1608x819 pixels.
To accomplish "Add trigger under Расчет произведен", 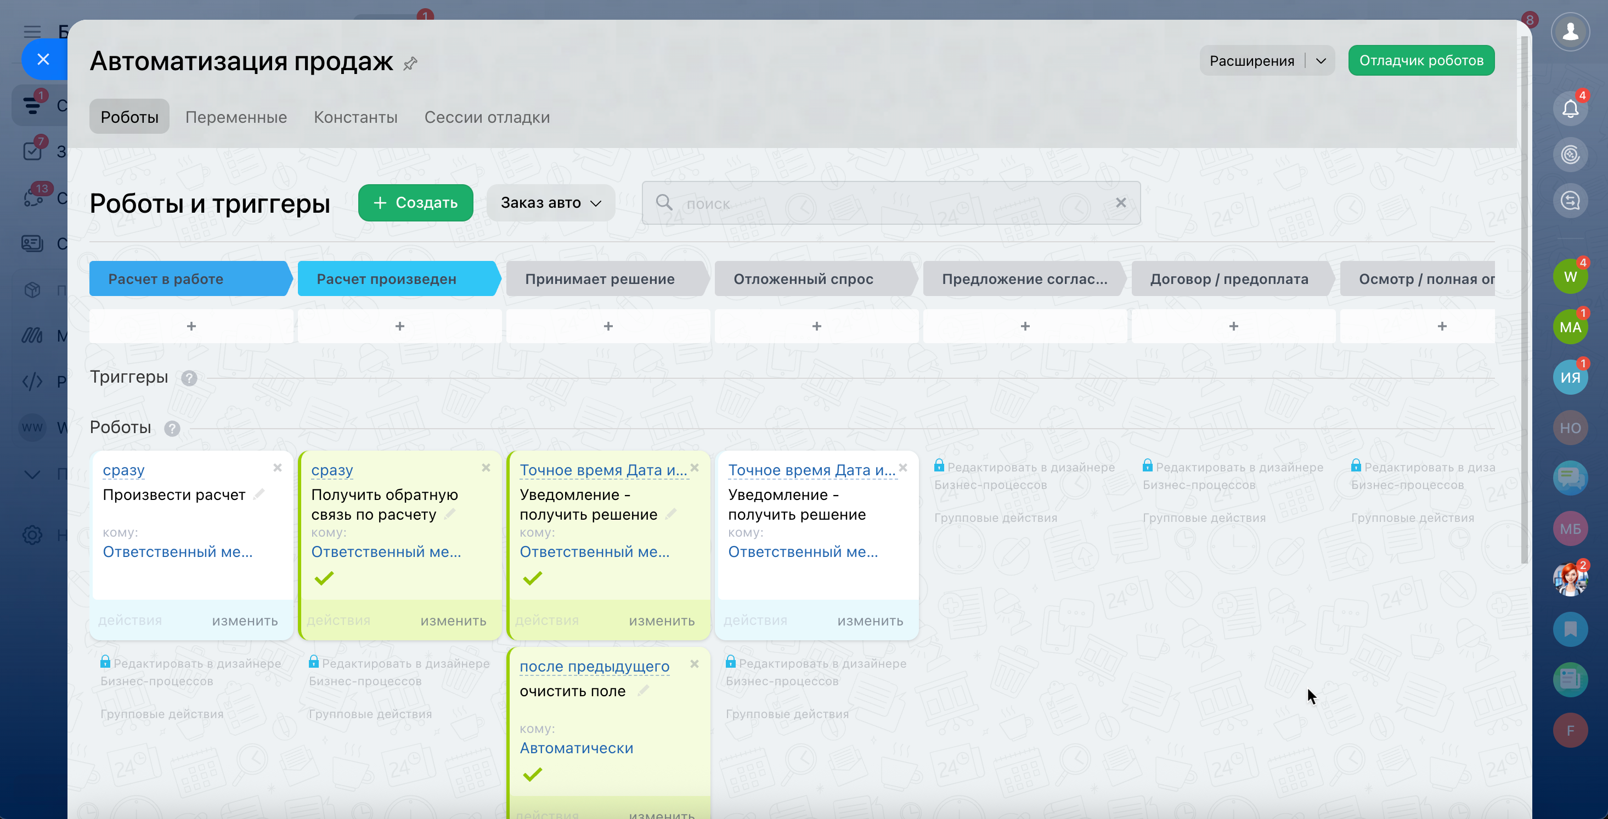I will [x=399, y=326].
